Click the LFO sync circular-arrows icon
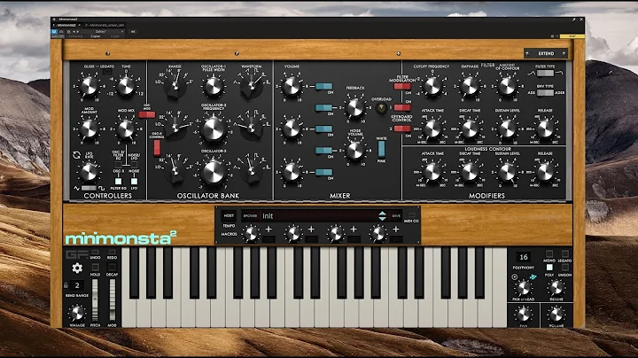638x358 pixels. click(x=76, y=155)
